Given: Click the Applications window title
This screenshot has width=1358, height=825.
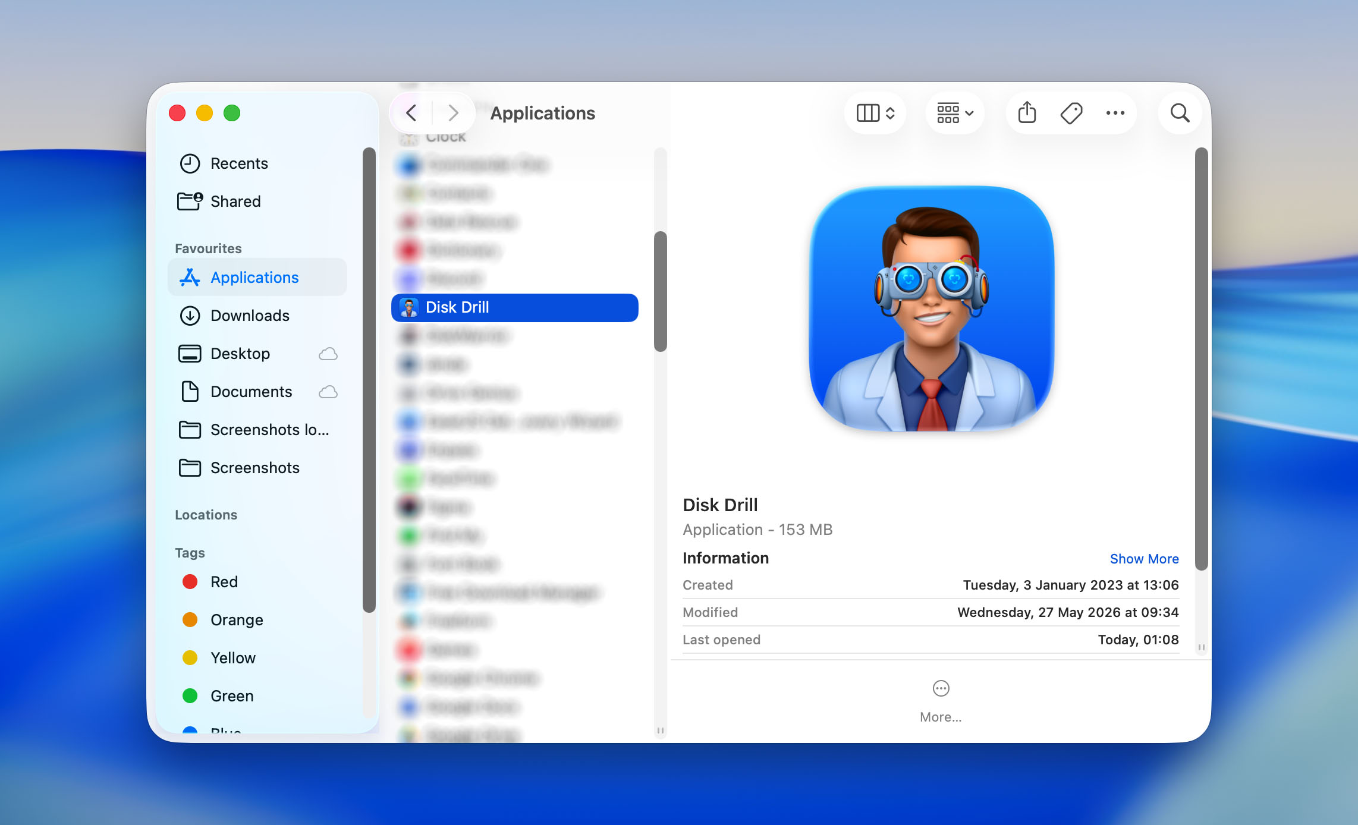Looking at the screenshot, I should [x=542, y=113].
